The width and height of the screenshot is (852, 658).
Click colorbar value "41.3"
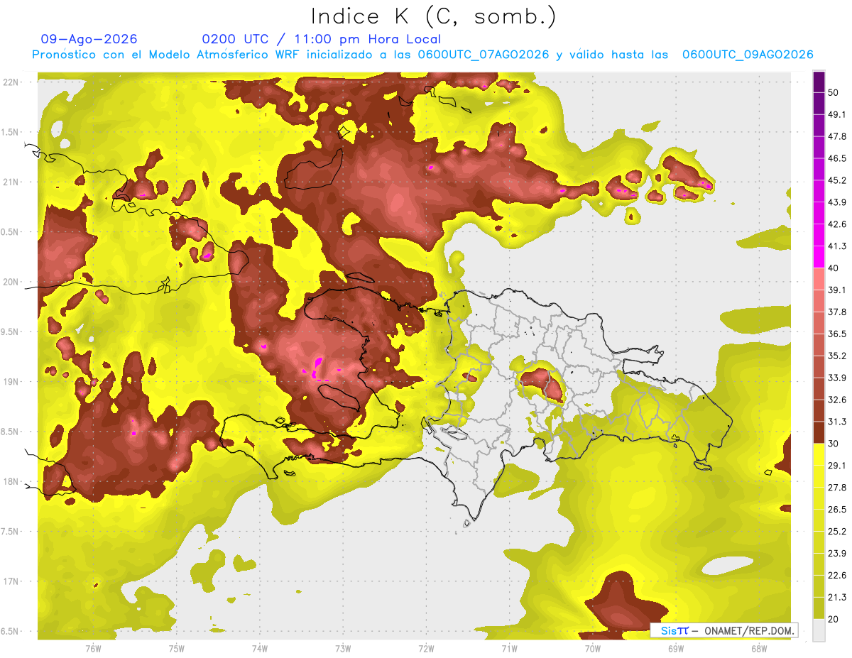click(837, 246)
